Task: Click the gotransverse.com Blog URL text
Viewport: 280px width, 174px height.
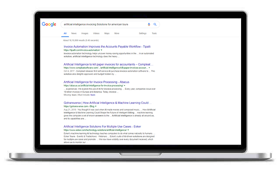Action: [79, 106]
